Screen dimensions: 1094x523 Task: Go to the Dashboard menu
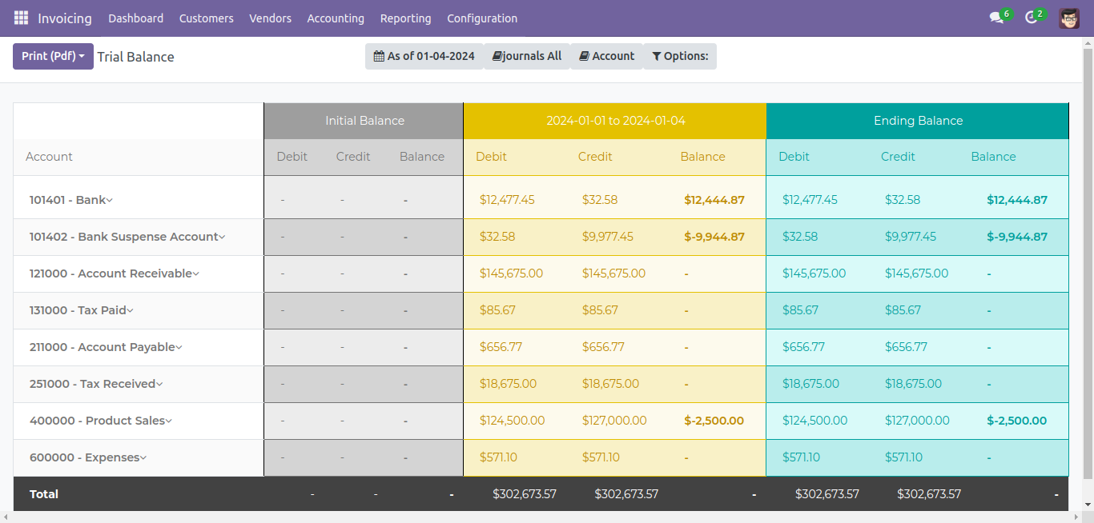135,18
